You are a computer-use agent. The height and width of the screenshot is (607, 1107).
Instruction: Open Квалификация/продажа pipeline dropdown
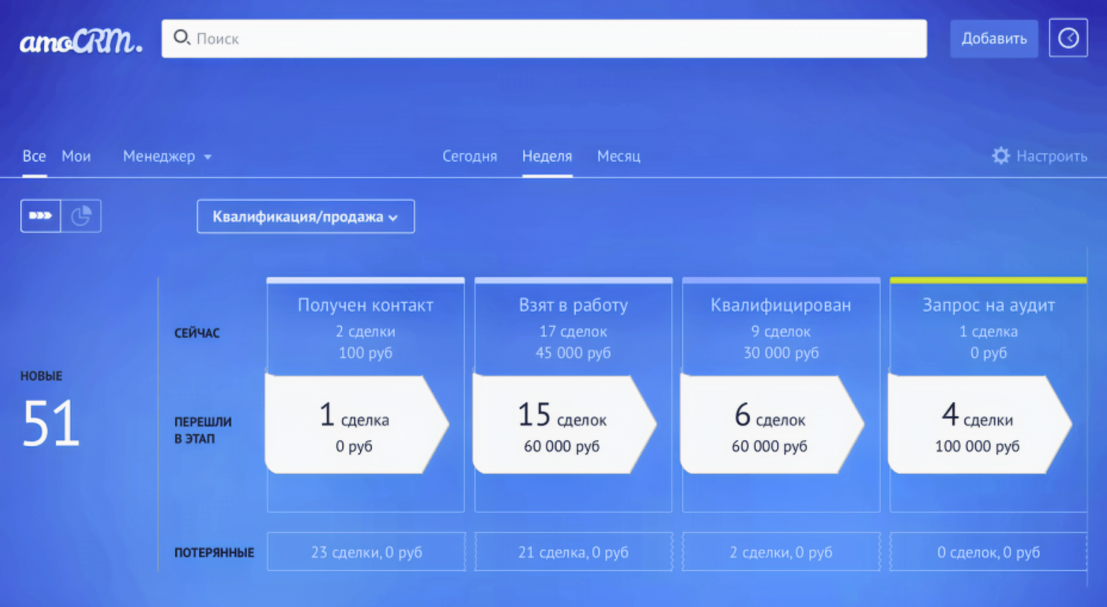[x=305, y=216]
